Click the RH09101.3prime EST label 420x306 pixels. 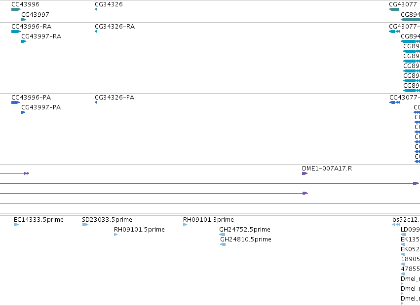pos(208,220)
